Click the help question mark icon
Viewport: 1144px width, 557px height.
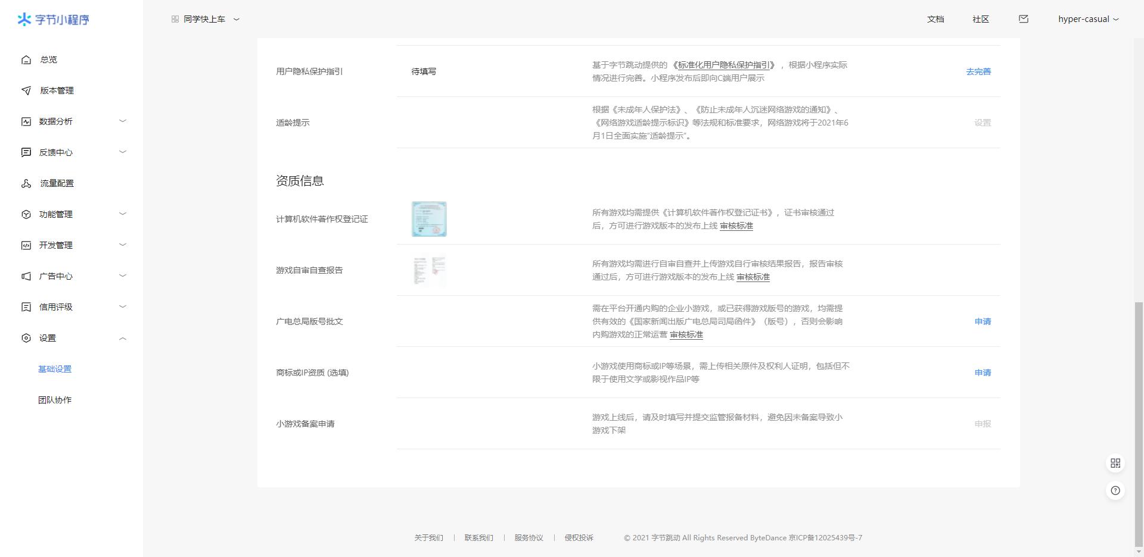tap(1115, 490)
